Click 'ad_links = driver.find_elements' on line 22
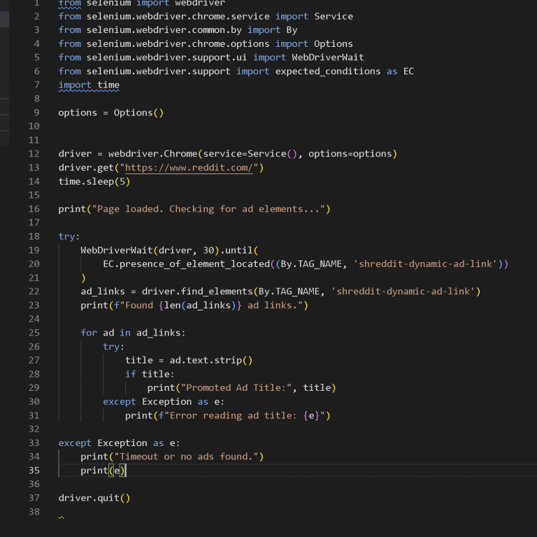This screenshot has height=537, width=537. click(167, 292)
